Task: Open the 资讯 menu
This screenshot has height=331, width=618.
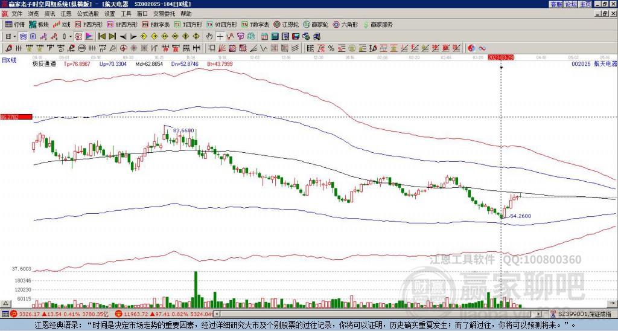Action: coord(49,14)
